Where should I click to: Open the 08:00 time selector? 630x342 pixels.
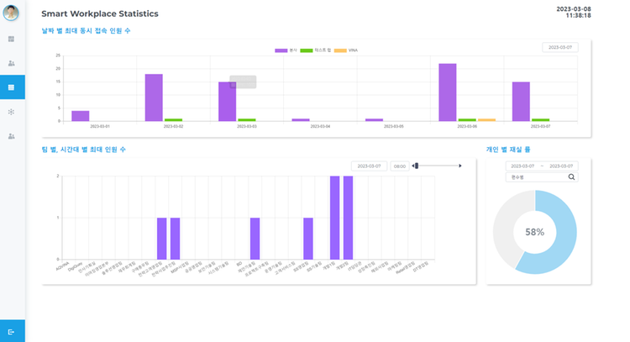tap(400, 166)
